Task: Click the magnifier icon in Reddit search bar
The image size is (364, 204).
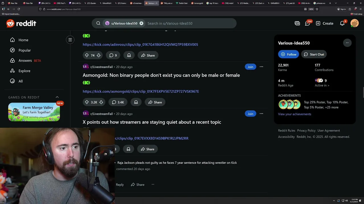Action: tap(98, 23)
